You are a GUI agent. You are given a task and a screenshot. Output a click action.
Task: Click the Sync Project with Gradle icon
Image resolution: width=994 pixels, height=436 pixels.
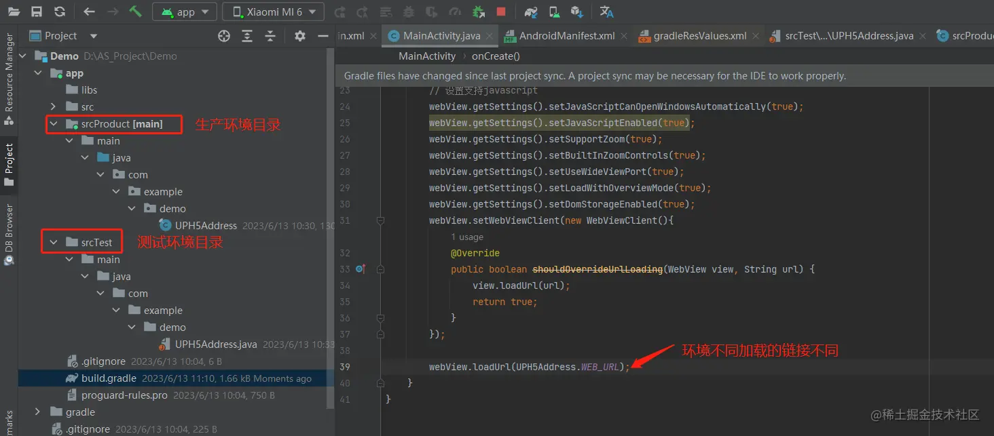(x=531, y=12)
